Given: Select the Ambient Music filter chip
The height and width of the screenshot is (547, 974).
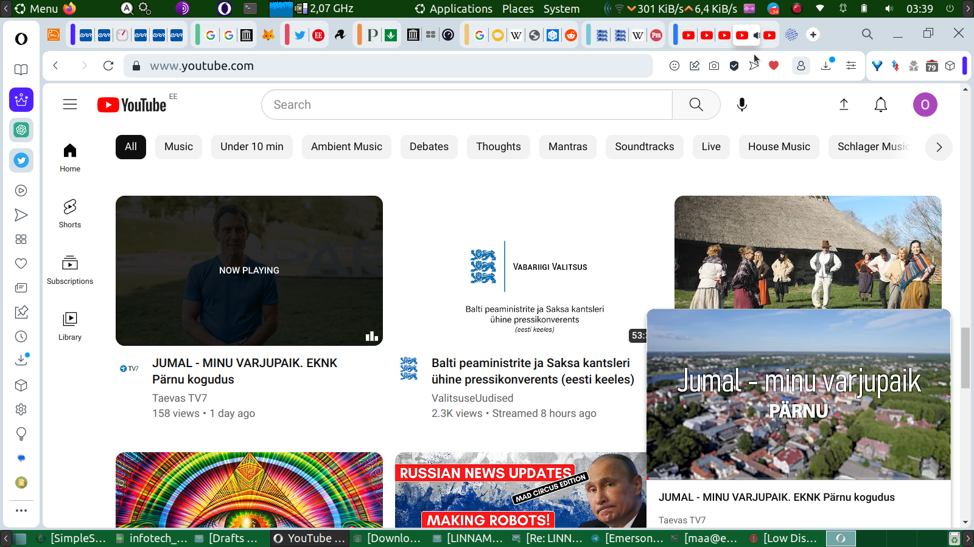Looking at the screenshot, I should [x=346, y=147].
